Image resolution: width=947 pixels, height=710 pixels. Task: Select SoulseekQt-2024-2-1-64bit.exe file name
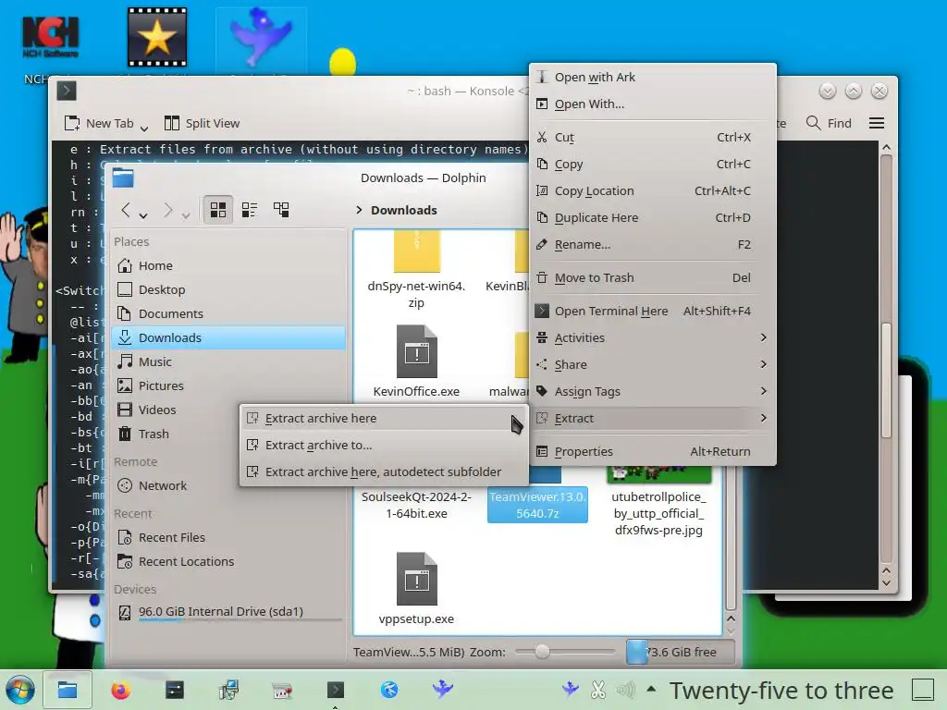tap(417, 506)
